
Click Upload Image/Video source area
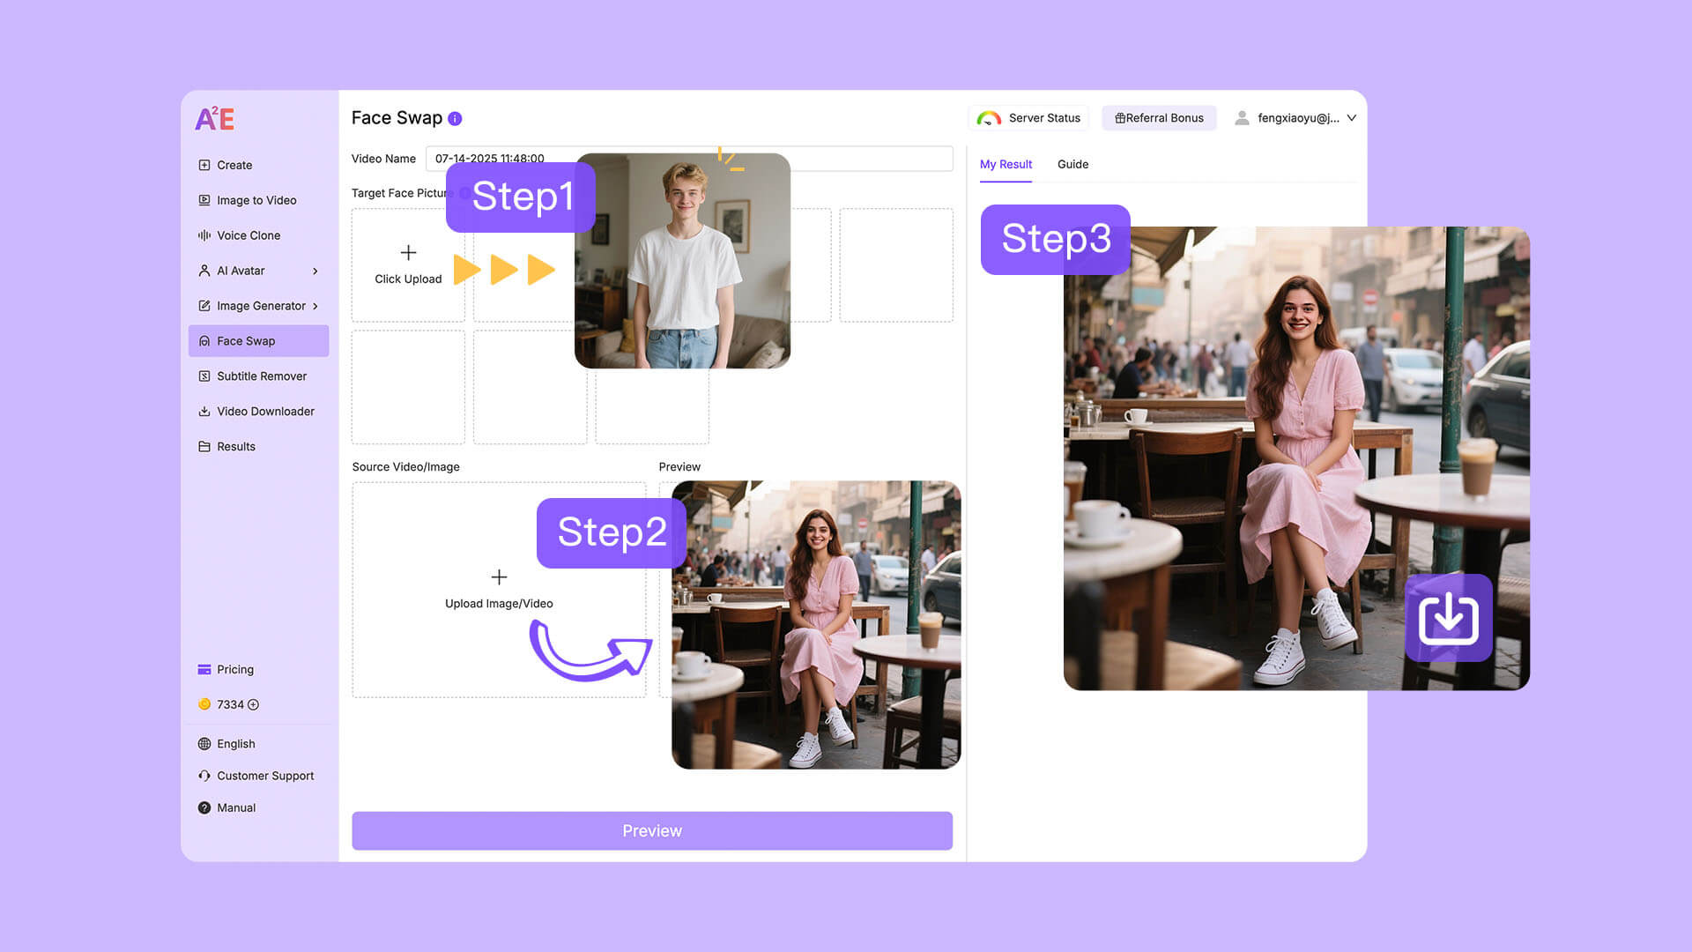[x=499, y=589]
